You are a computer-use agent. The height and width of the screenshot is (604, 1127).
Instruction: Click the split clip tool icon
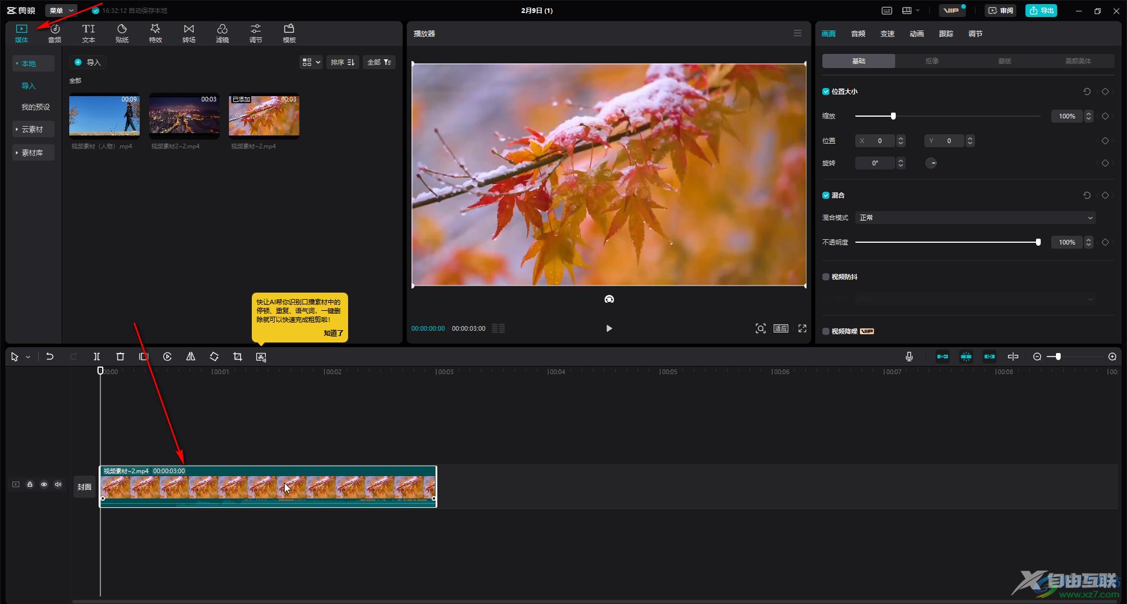pyautogui.click(x=97, y=357)
